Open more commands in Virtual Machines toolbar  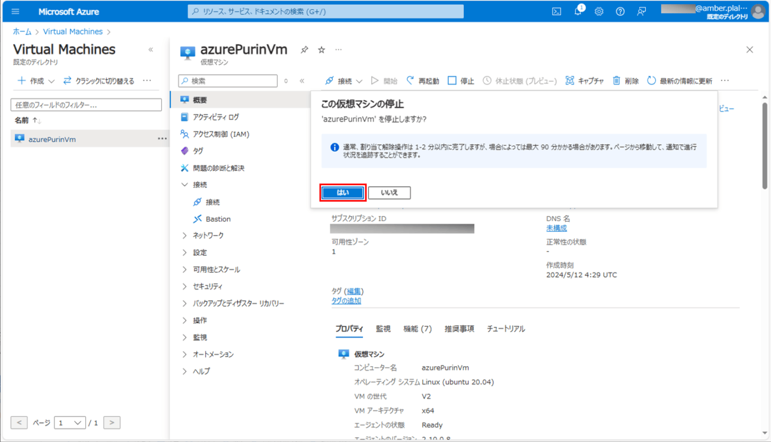147,81
